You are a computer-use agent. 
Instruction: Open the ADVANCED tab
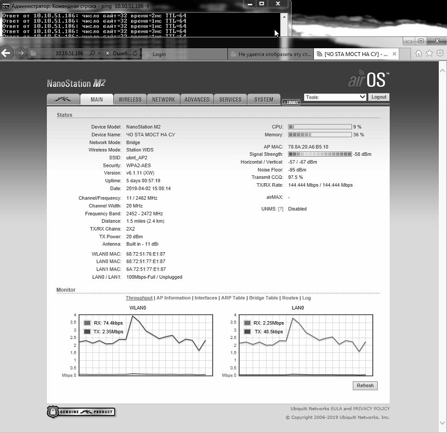coord(197,99)
